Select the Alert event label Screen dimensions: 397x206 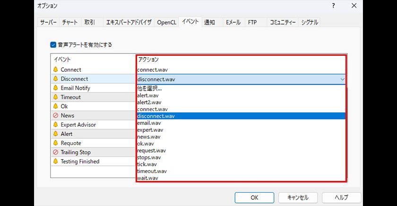(67, 134)
